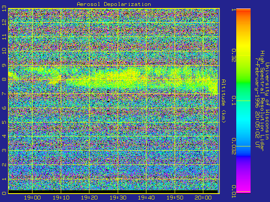The image size is (270, 202).
Task: Click the altitude label 11
Action: click(4, 37)
